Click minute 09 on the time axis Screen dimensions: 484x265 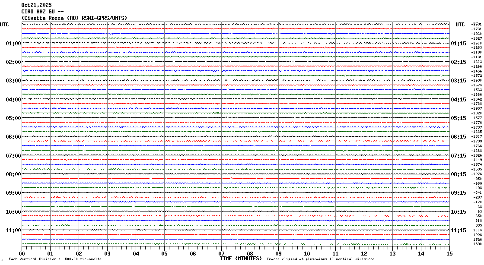(x=278, y=254)
